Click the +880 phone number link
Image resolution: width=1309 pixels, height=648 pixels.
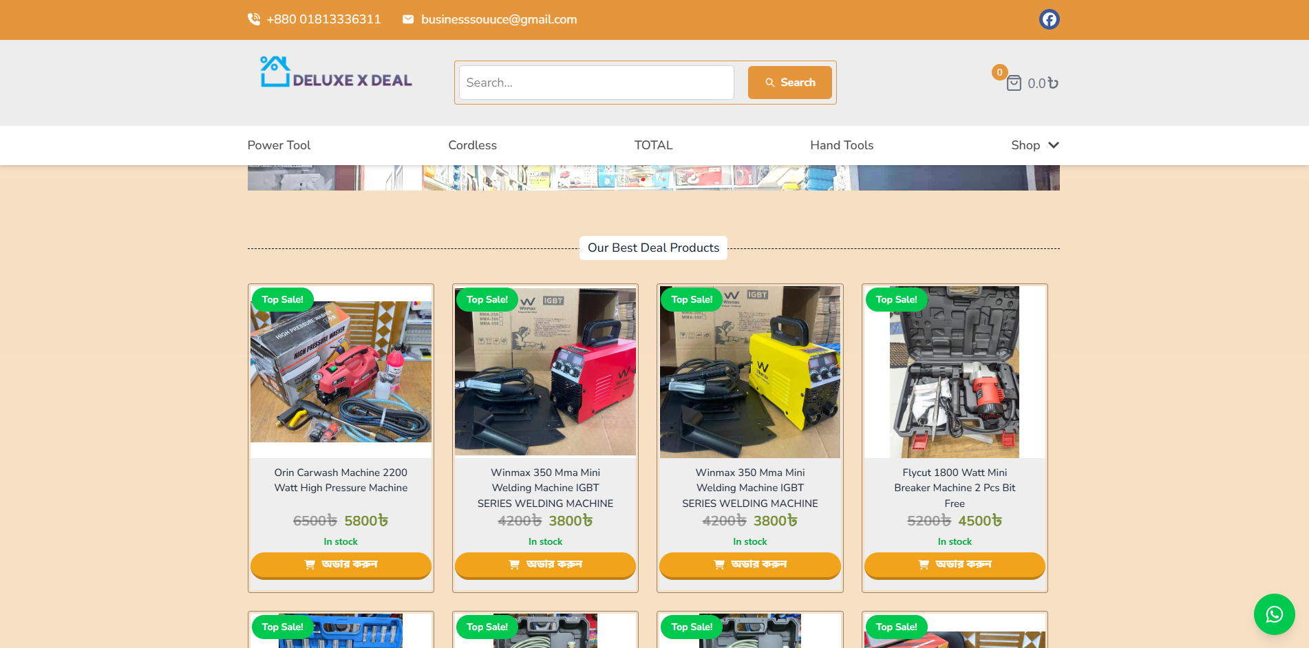[x=323, y=19]
